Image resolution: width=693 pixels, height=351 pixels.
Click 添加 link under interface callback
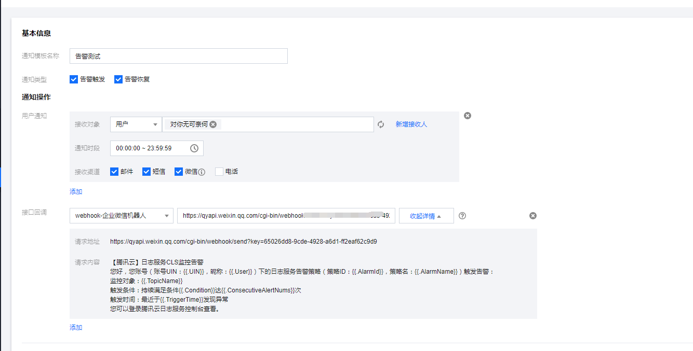click(76, 328)
